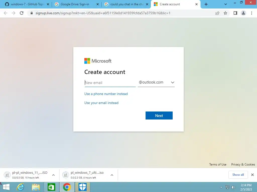Show hidden system tray icons
257x192 pixels.
pos(221,187)
